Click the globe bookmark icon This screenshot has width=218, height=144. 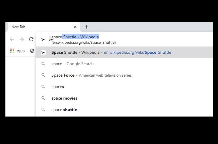(x=32, y=51)
